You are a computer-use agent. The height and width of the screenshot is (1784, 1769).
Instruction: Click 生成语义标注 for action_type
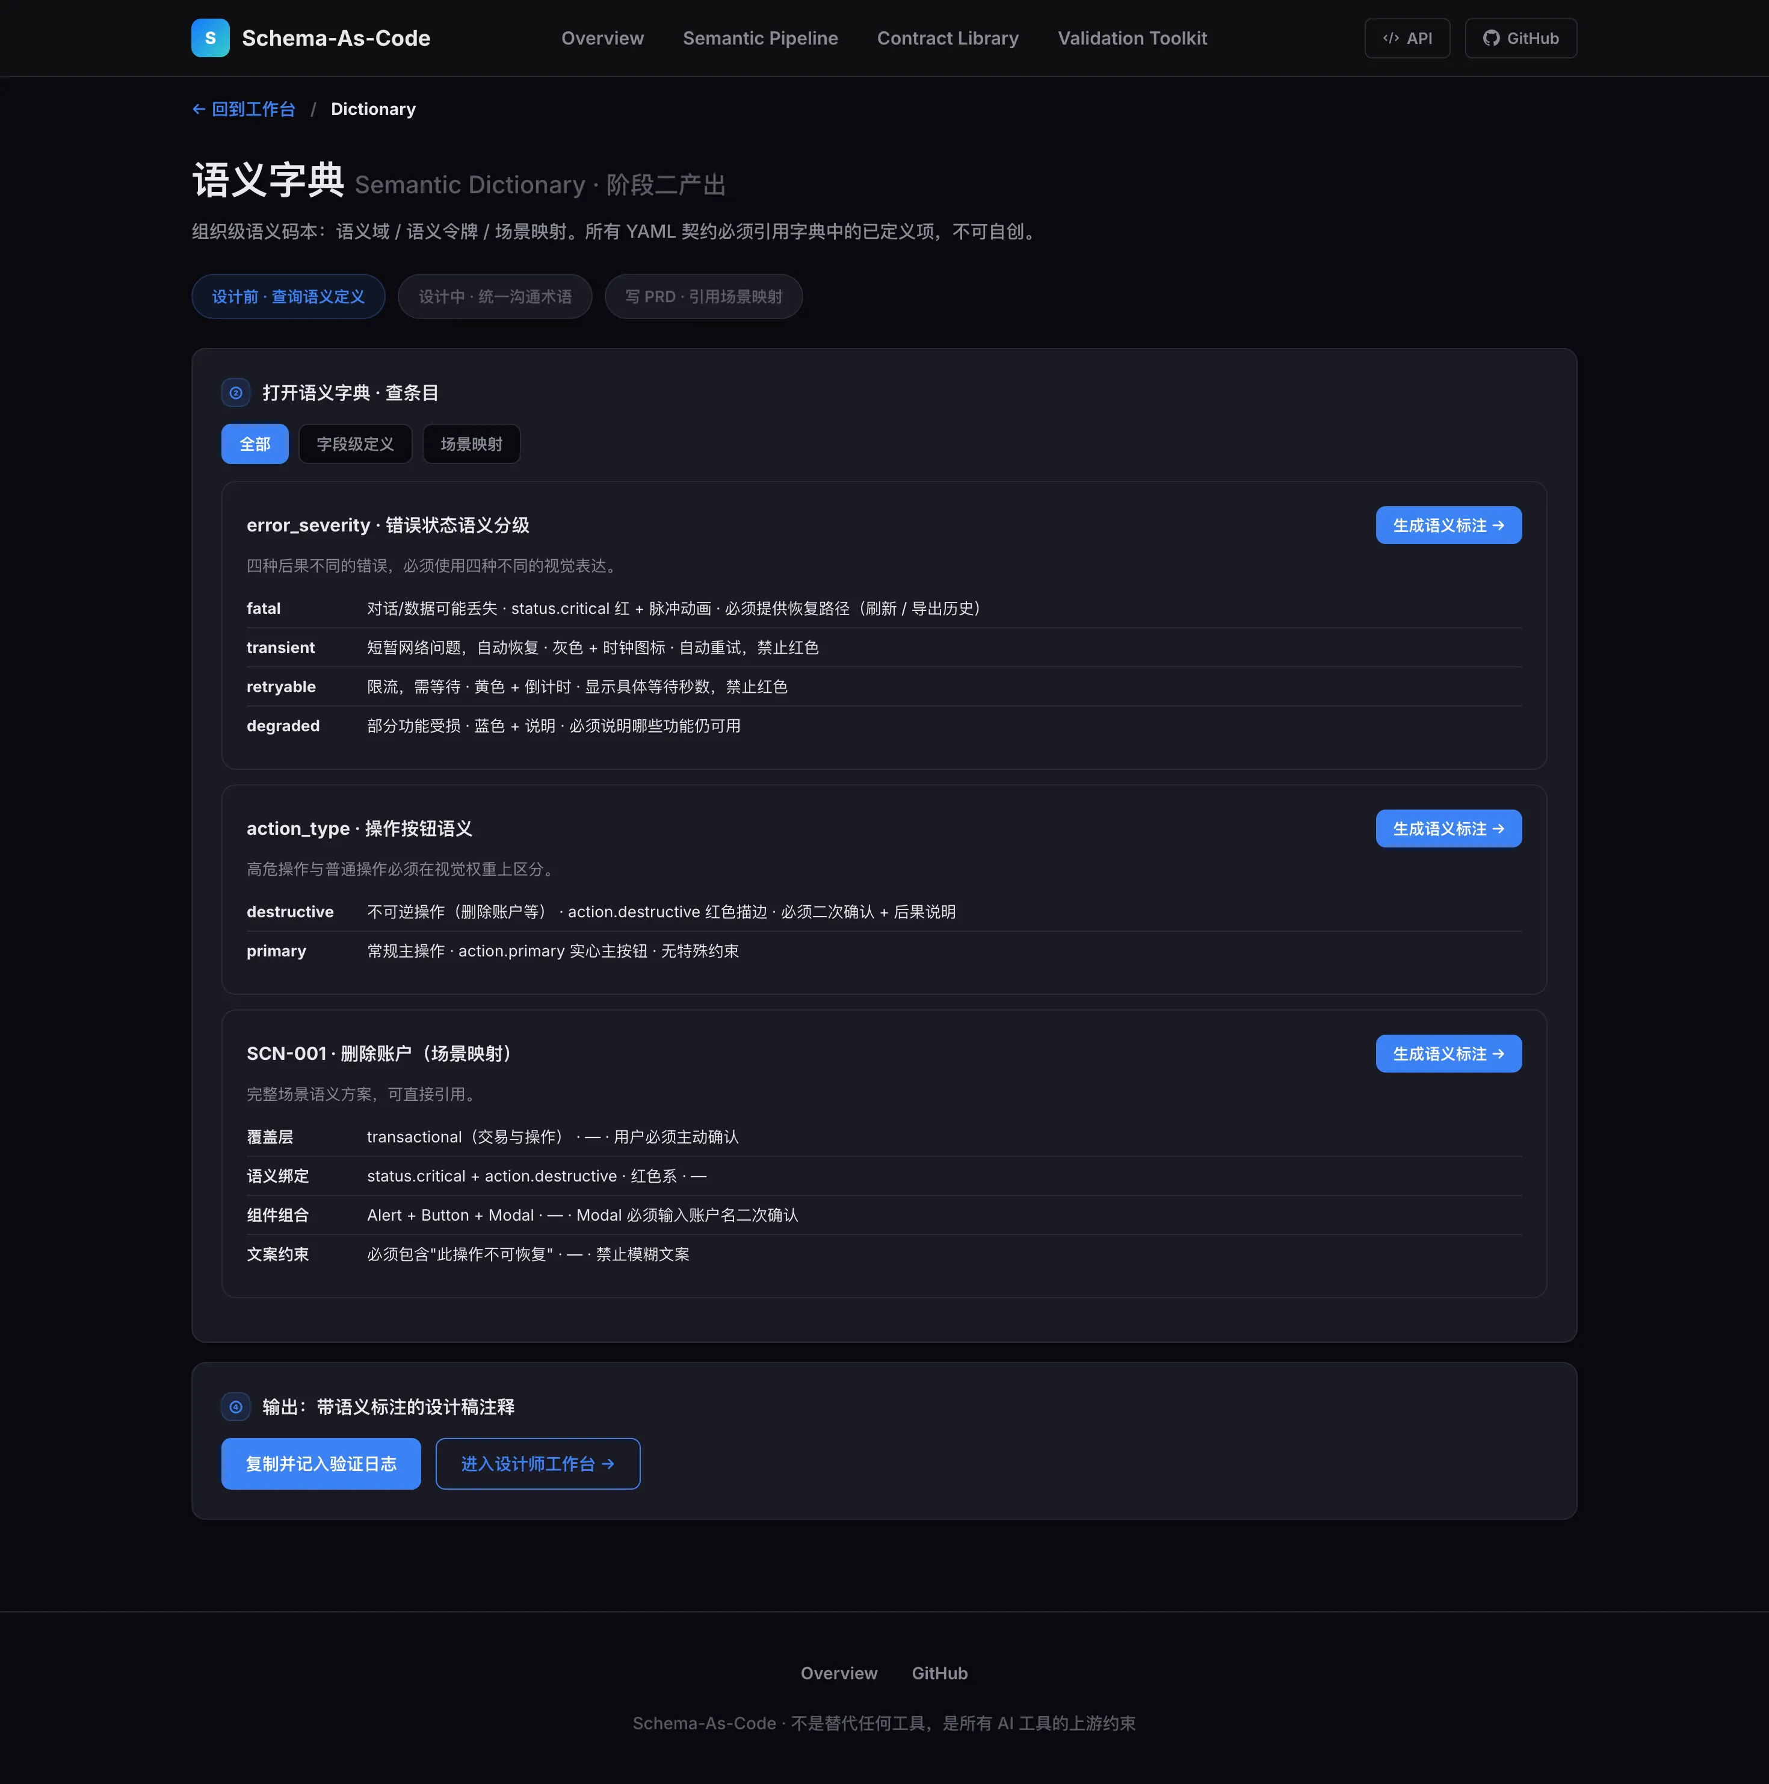[1449, 829]
